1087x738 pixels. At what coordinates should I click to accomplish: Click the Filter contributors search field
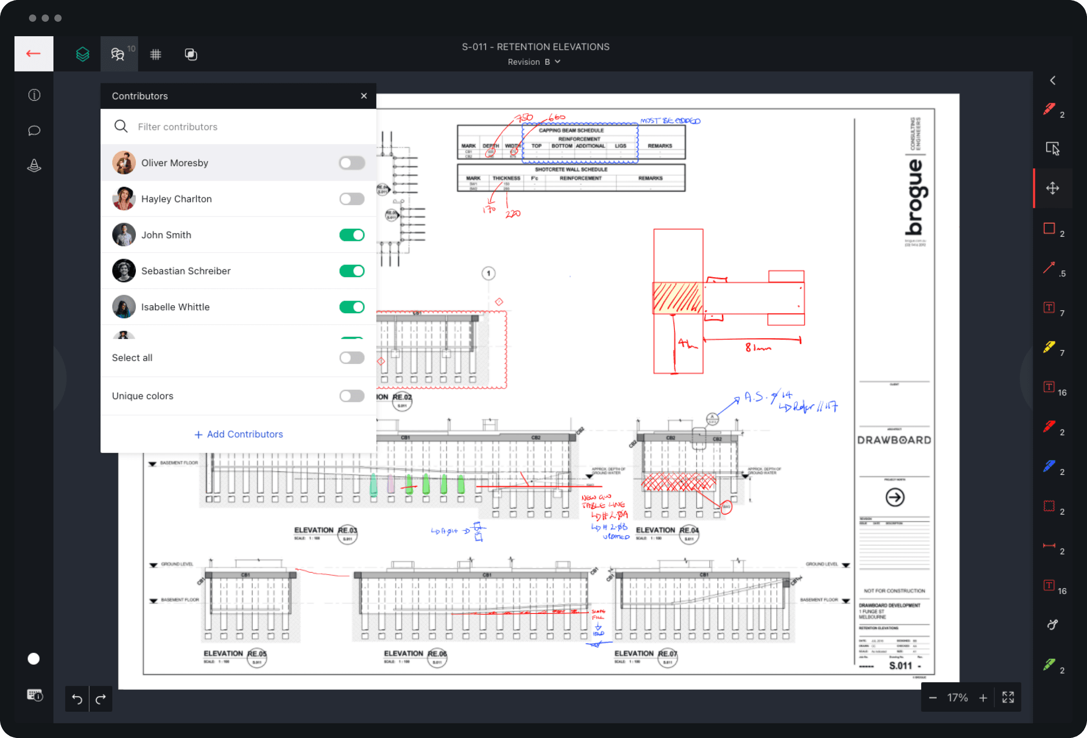pyautogui.click(x=211, y=126)
